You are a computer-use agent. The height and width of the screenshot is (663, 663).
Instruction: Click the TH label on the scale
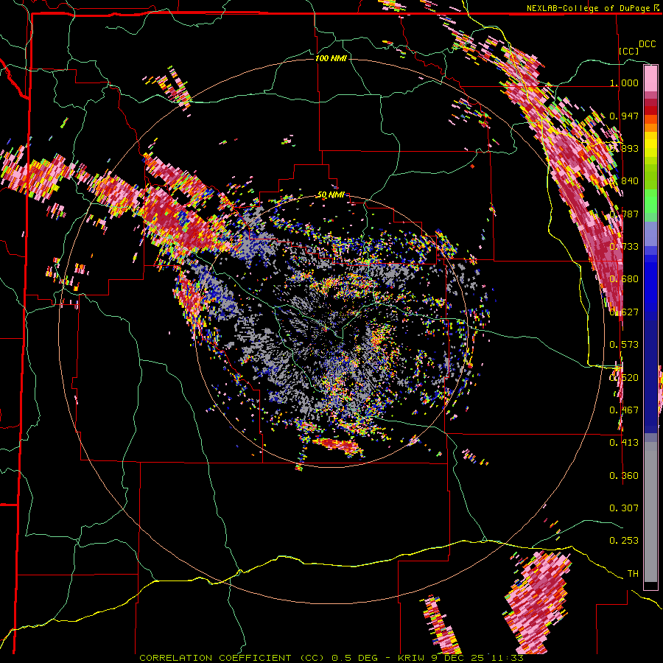pyautogui.click(x=633, y=574)
